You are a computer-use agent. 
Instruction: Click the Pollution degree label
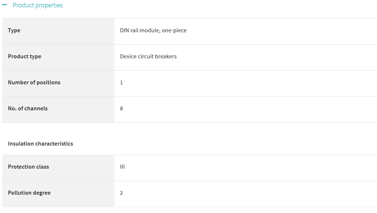tap(29, 193)
